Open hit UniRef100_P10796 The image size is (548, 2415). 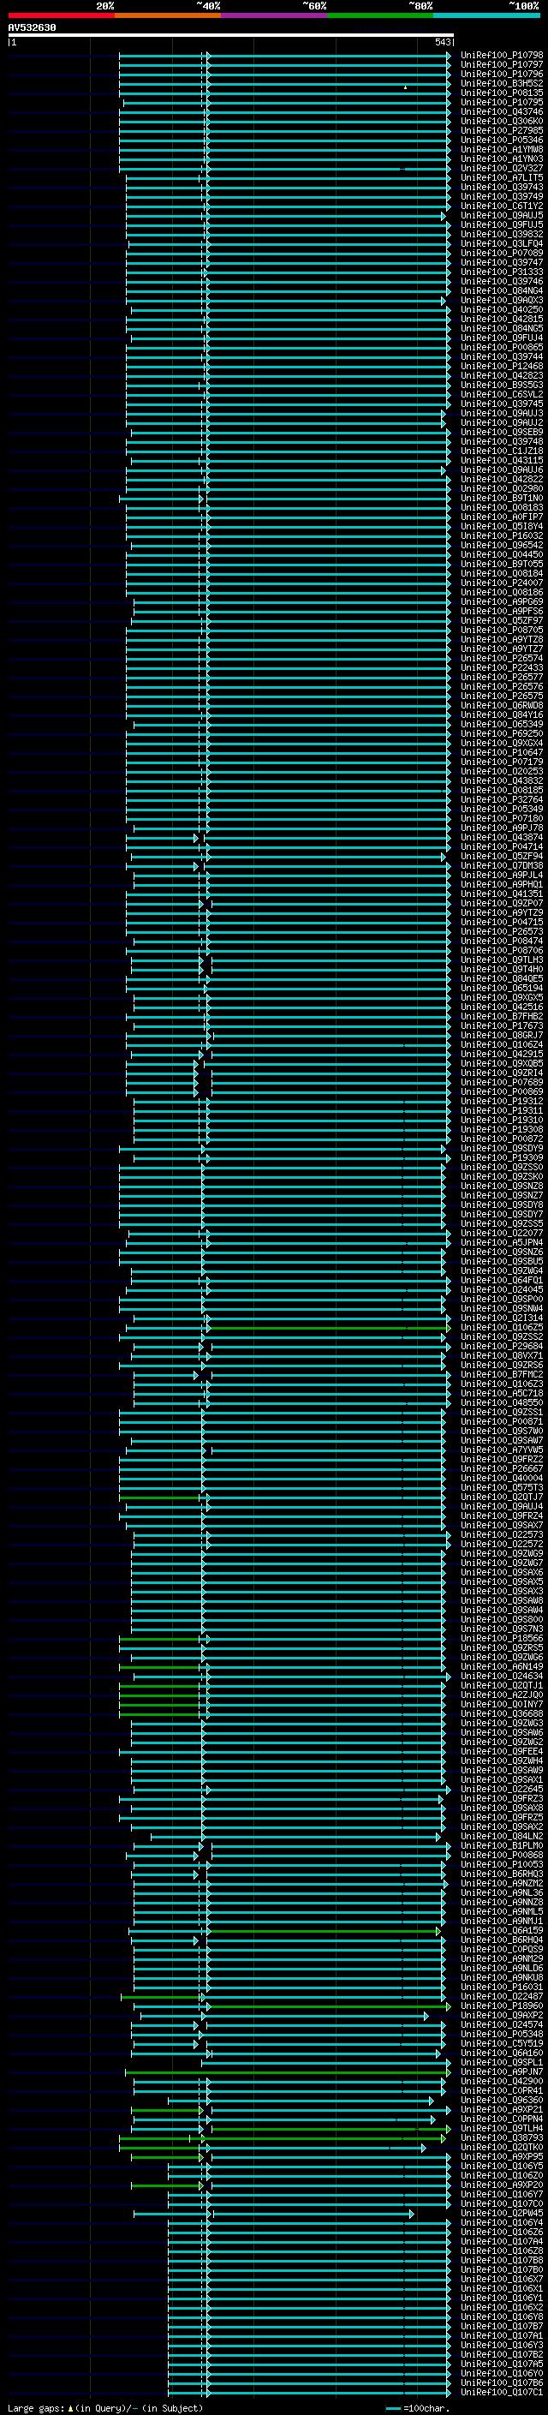click(502, 74)
